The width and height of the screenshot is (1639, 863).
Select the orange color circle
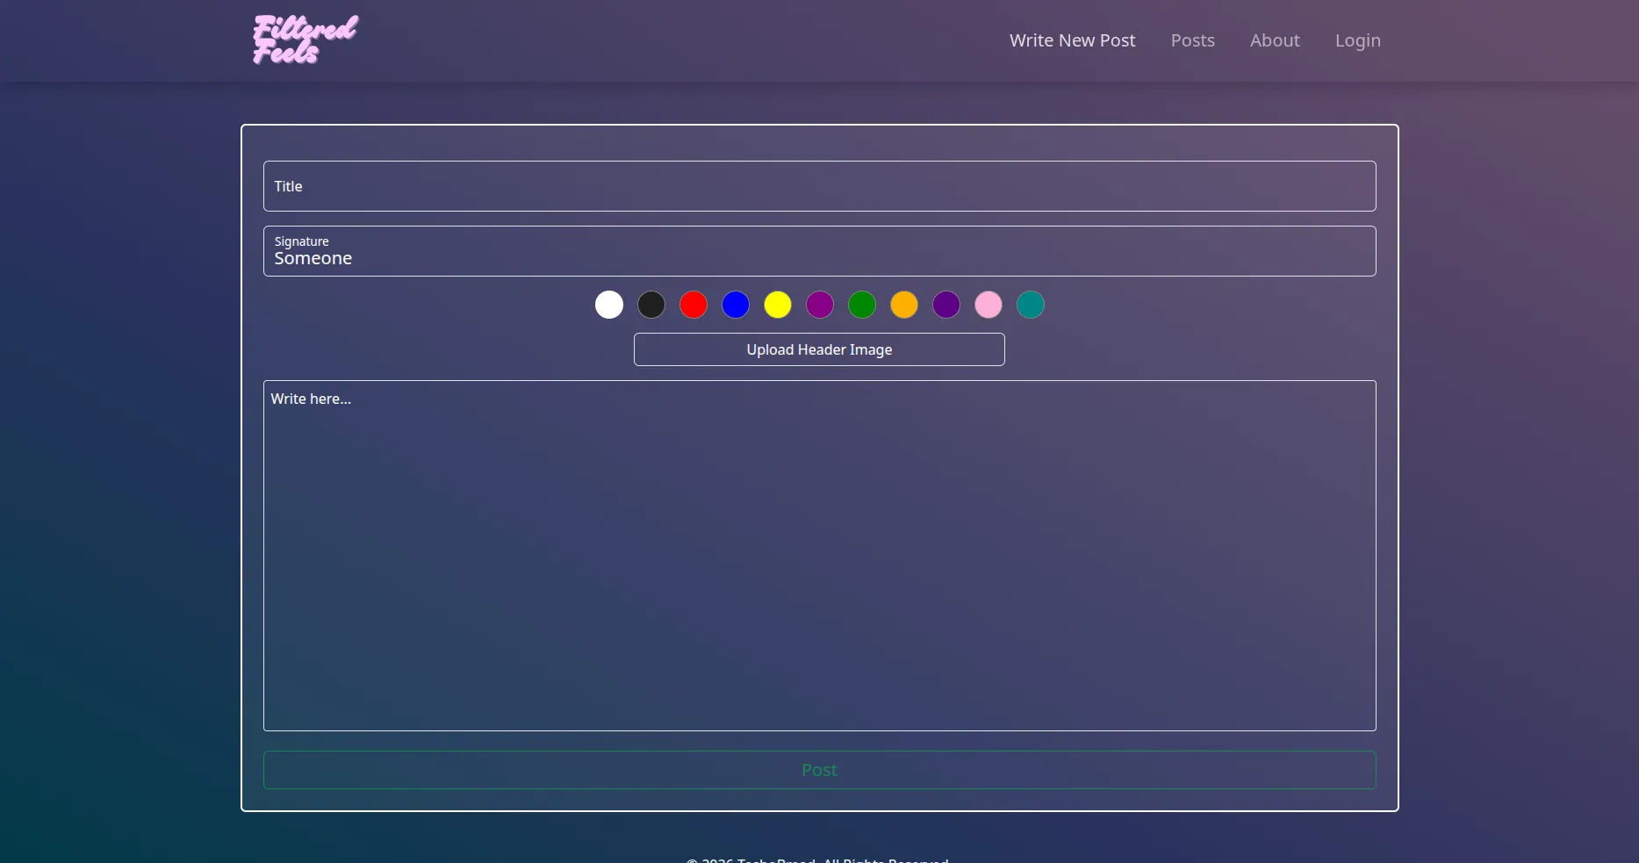click(x=904, y=305)
